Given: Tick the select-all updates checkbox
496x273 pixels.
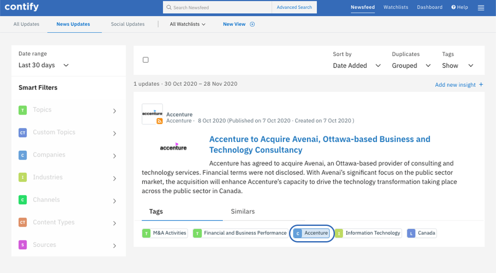Looking at the screenshot, I should click(146, 60).
